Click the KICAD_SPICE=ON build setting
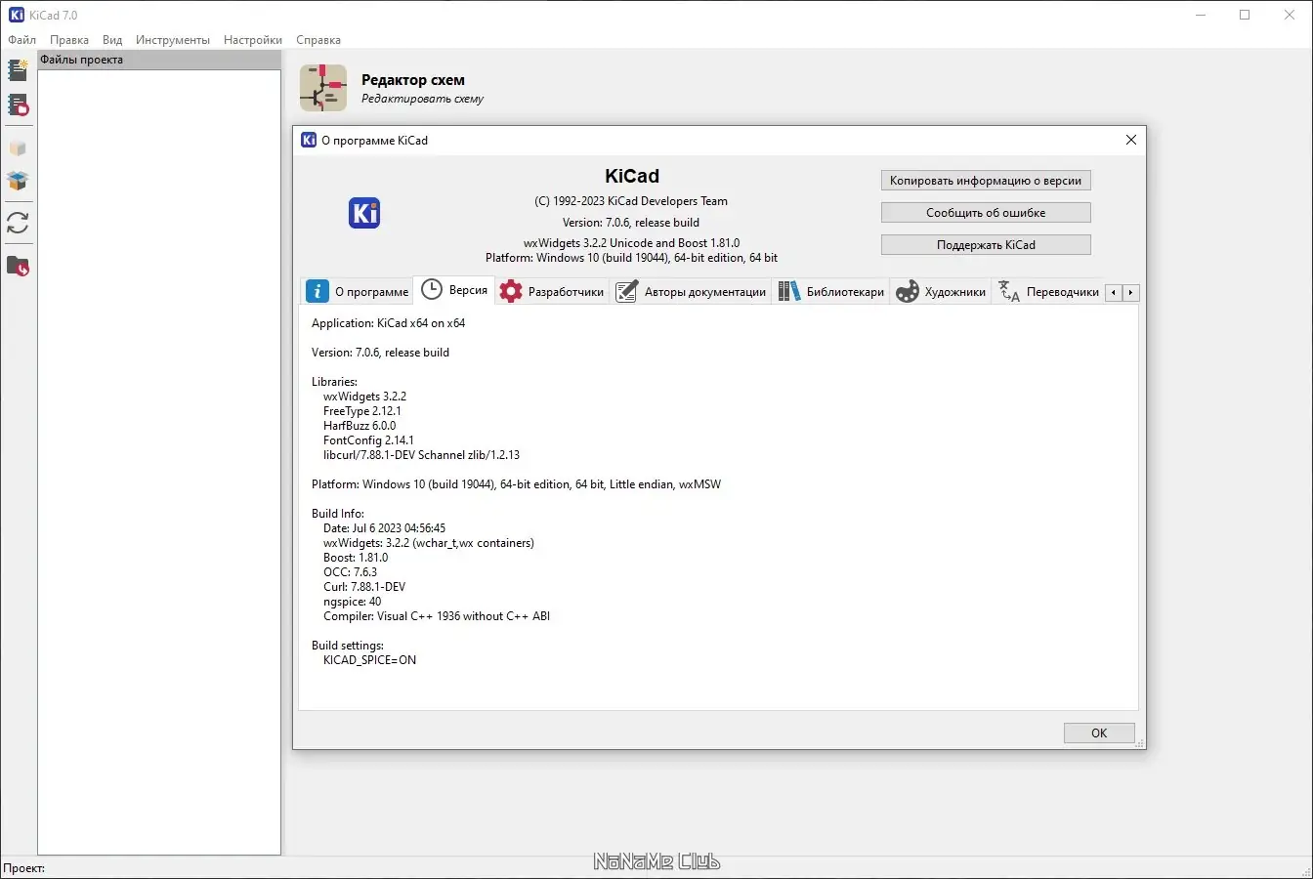 (x=370, y=660)
